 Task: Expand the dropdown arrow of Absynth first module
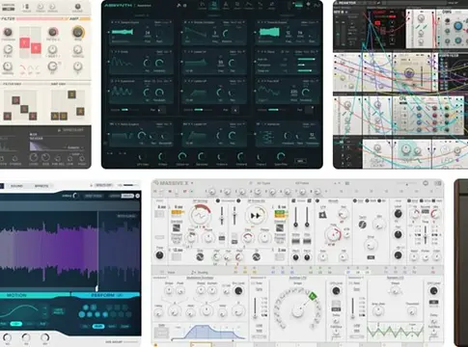(171, 22)
